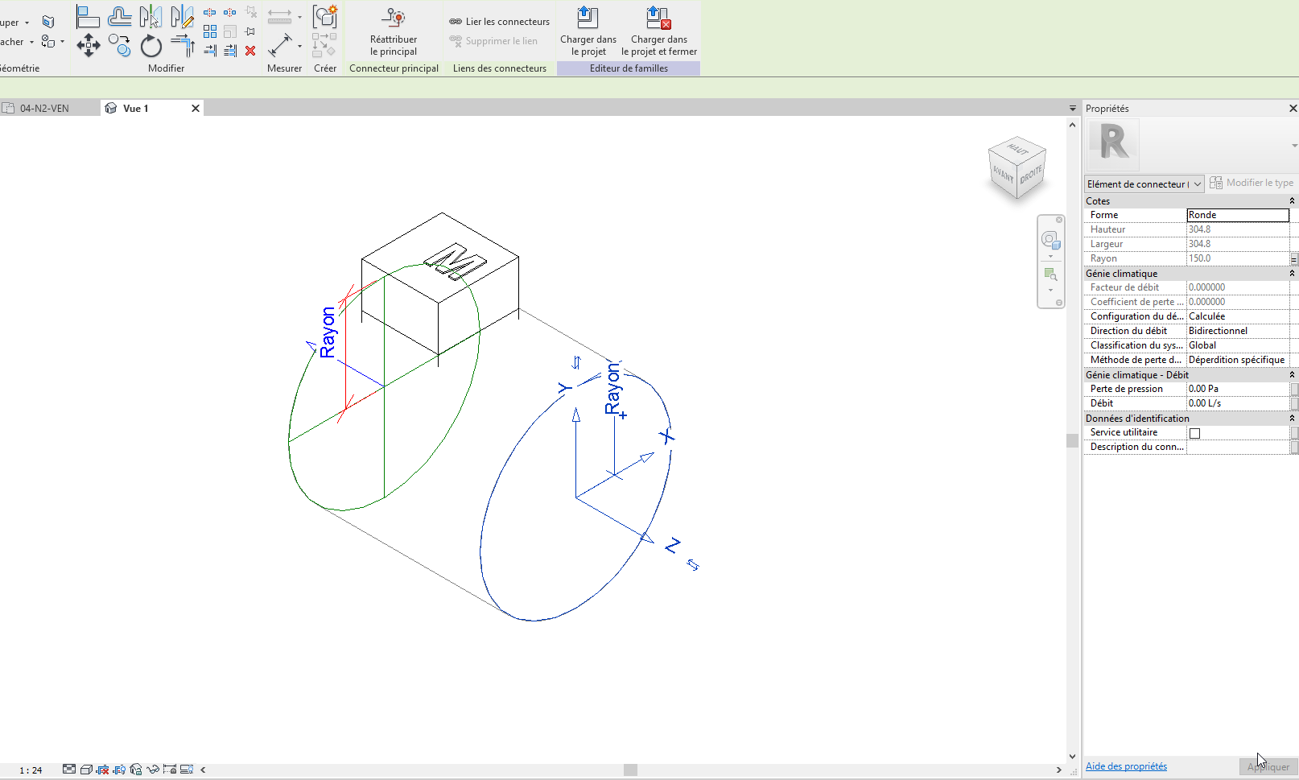Open the Elément de connecteur type dropdown

[x=1144, y=184]
